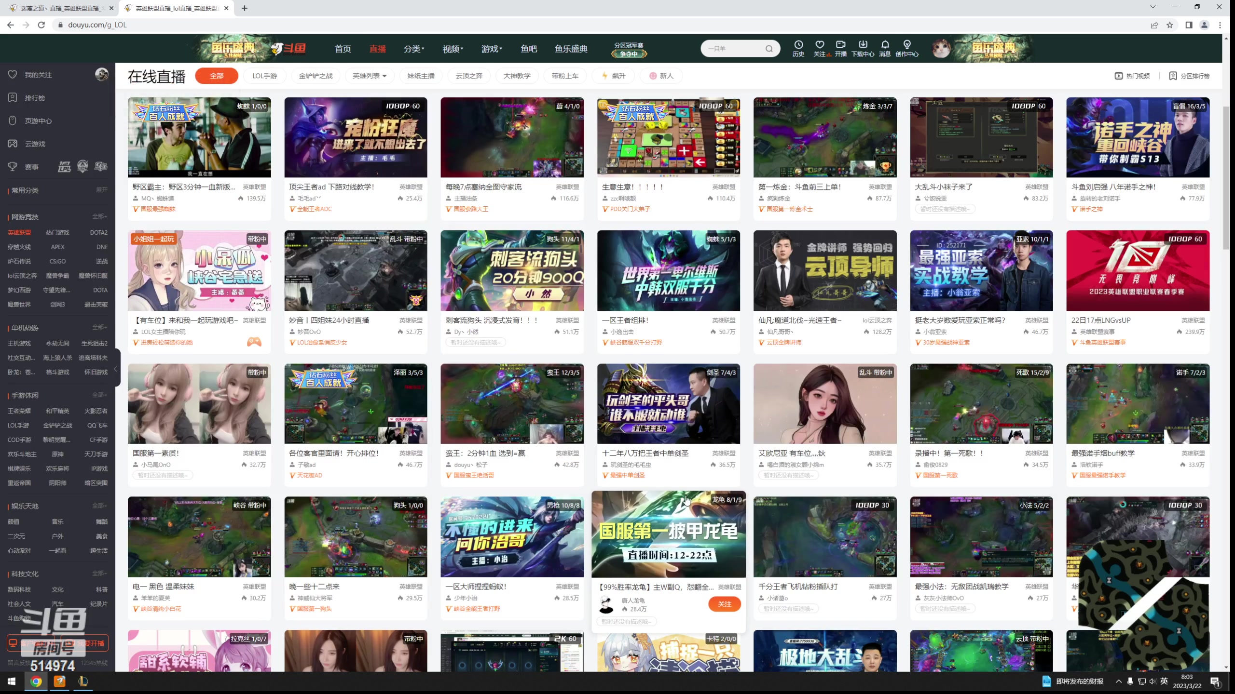Click the search magnifier icon

[769, 49]
